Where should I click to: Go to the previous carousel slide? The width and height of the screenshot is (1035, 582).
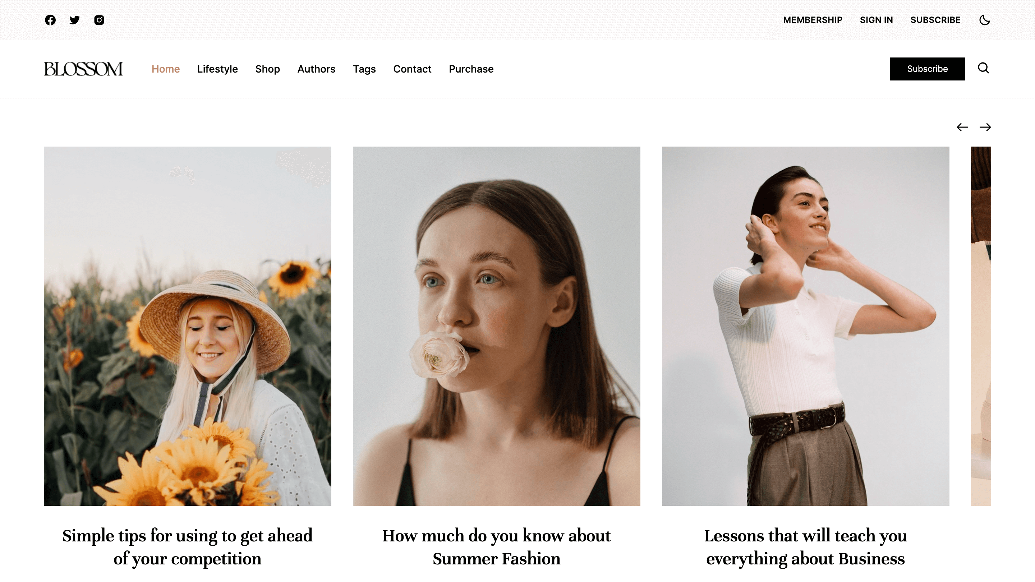pos(962,127)
